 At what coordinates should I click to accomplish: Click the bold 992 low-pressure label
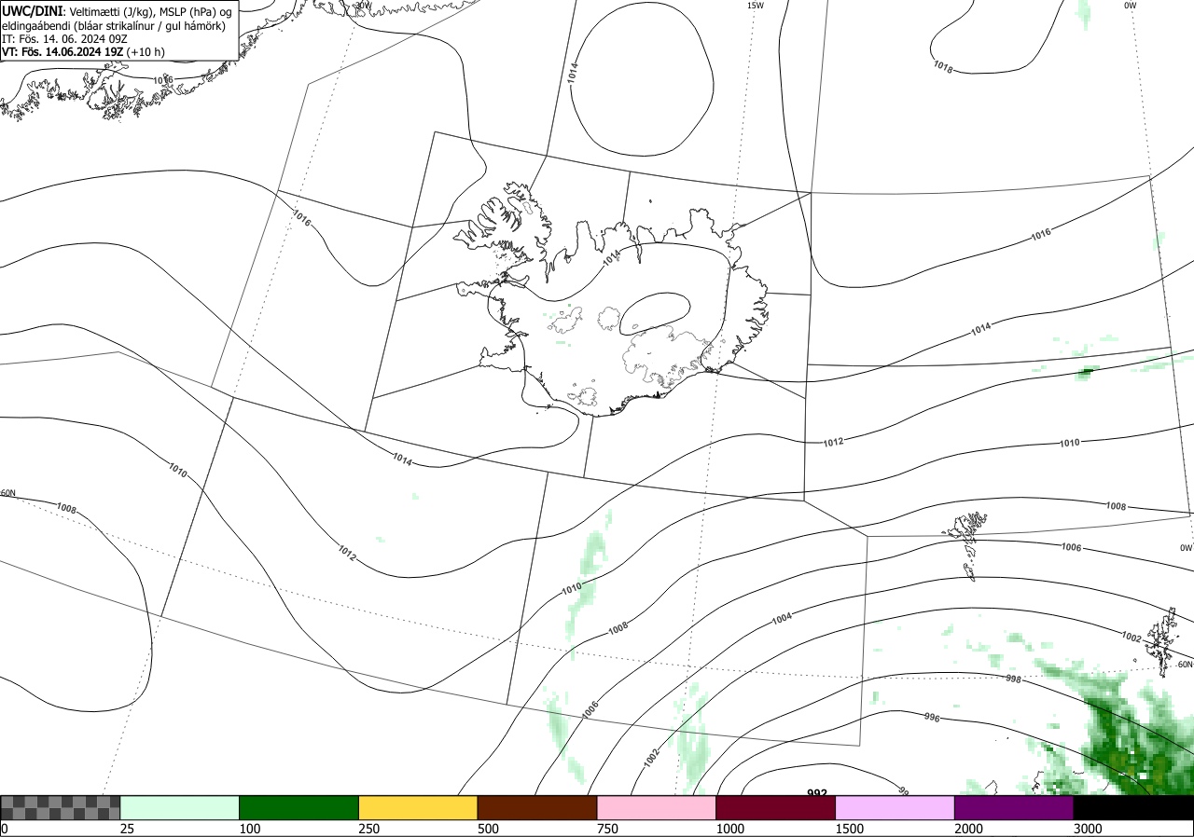[817, 793]
